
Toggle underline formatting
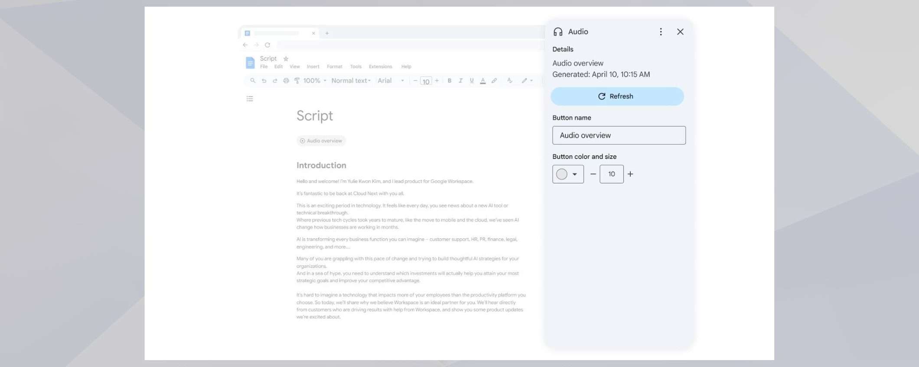pos(472,80)
